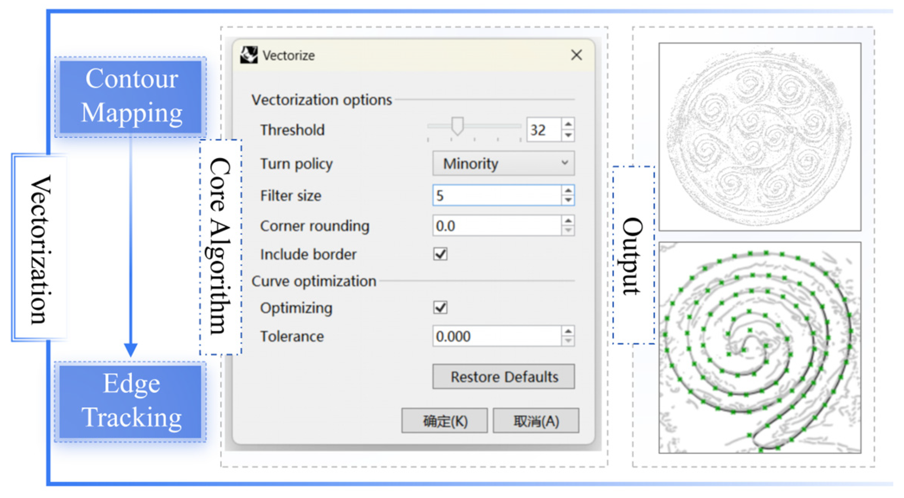904x498 pixels.
Task: Click the Tolerance value field
Action: tap(497, 336)
